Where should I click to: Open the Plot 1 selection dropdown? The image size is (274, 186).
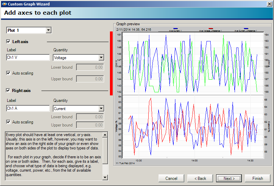pyautogui.click(x=48, y=30)
